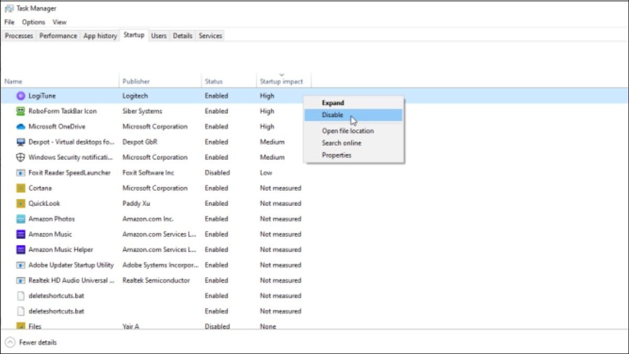Select the Expand entry in context menu

(x=333, y=103)
